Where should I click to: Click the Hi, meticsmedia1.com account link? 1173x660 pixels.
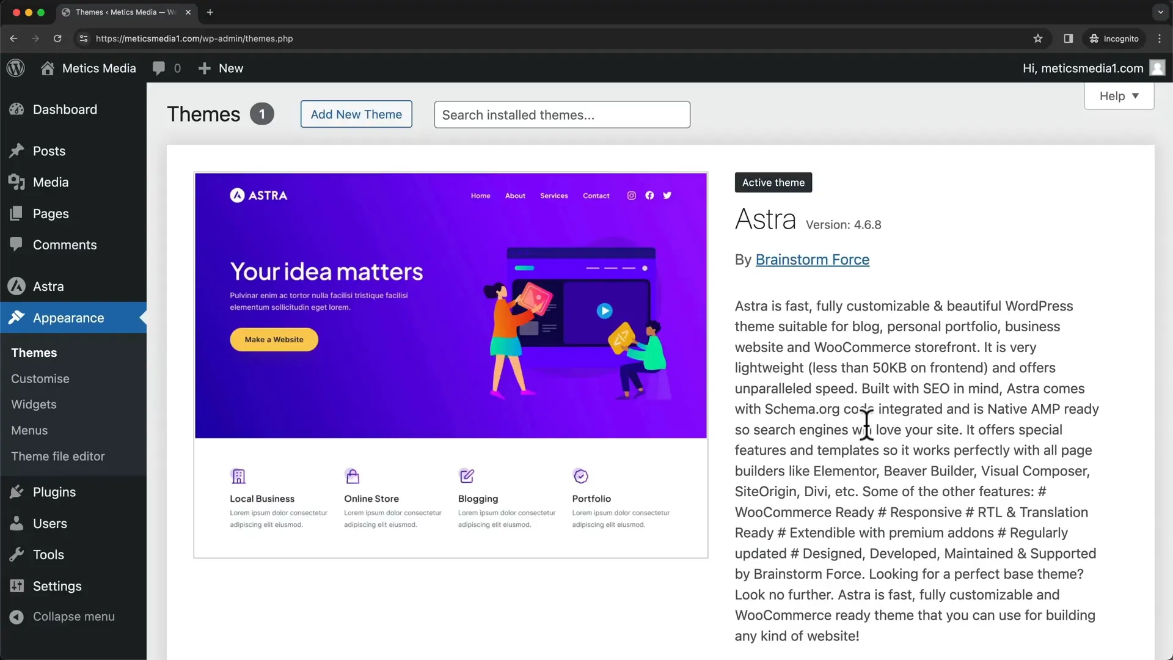(1083, 68)
